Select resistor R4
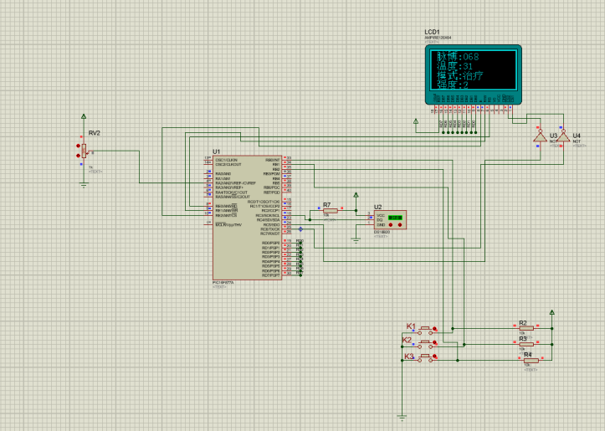The image size is (605, 431). coord(531,361)
